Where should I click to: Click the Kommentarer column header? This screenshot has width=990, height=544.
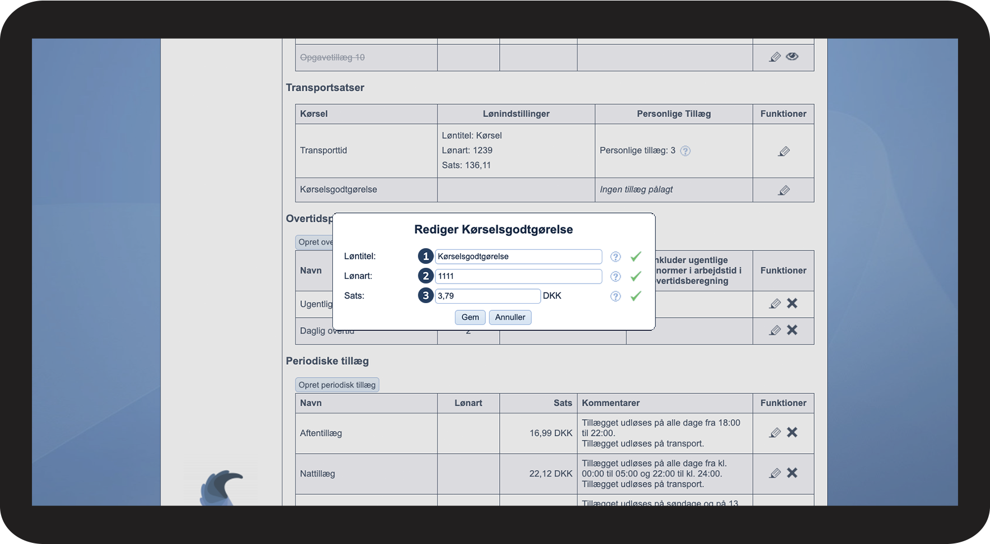[x=665, y=403]
